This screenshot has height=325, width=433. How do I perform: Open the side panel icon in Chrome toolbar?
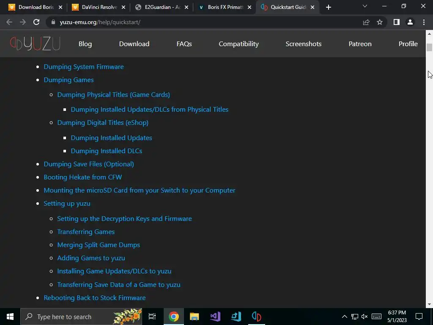click(x=397, y=22)
